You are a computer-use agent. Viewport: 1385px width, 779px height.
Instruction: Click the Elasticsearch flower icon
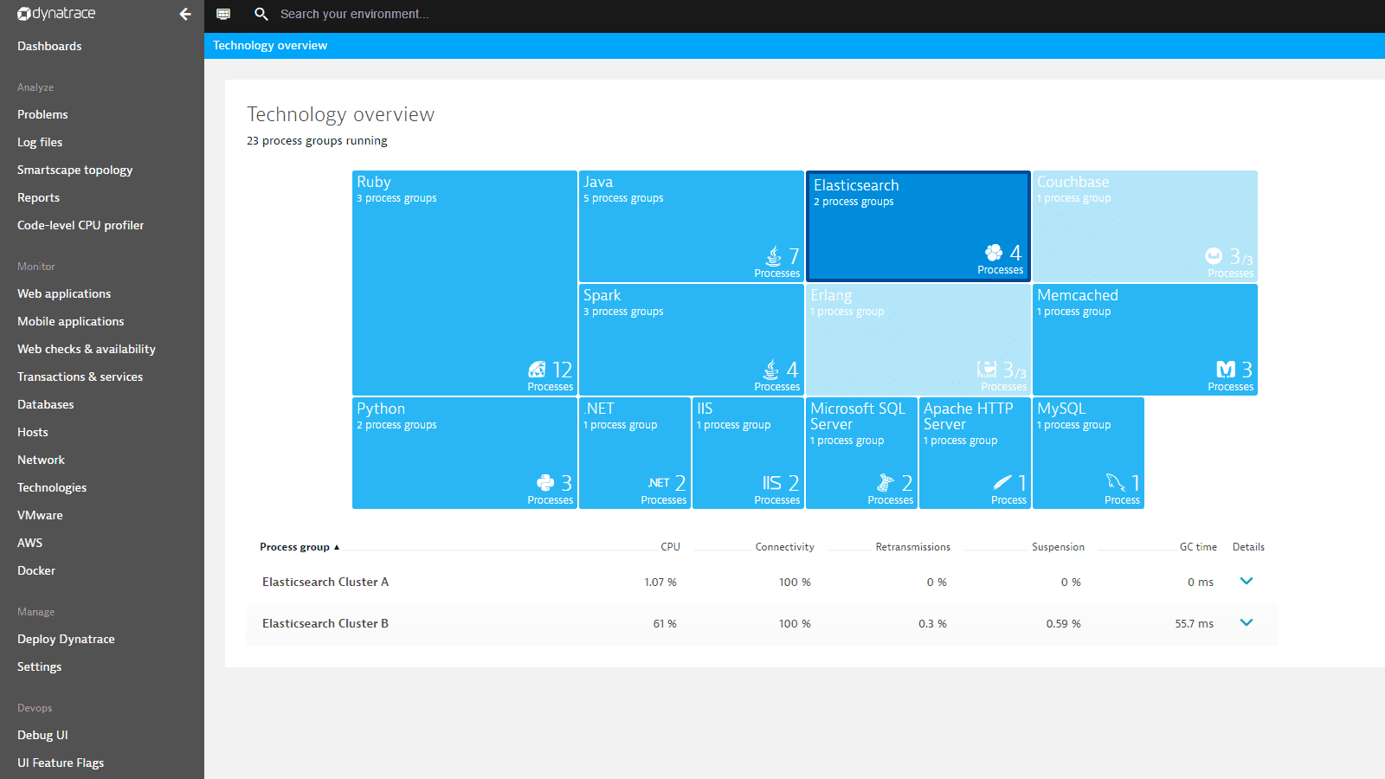994,253
